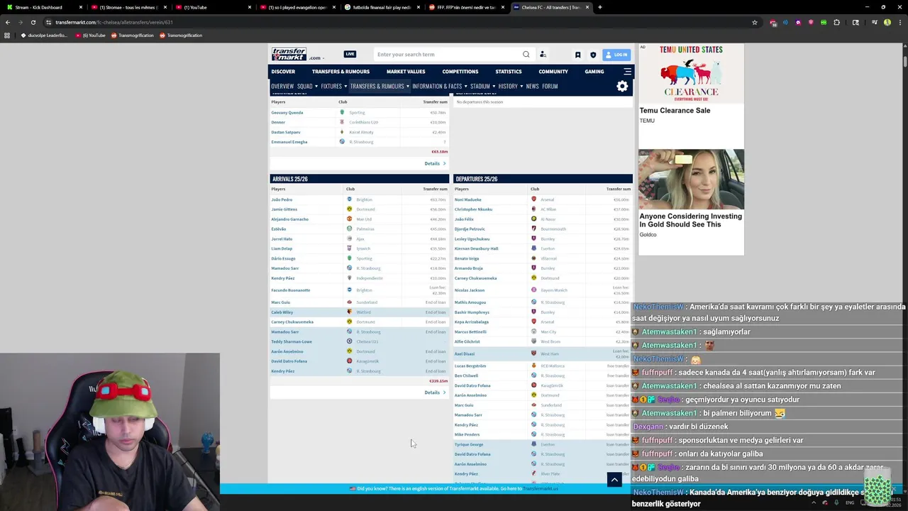Image resolution: width=908 pixels, height=511 pixels.
Task: Click the €339.15m arrivals total
Action: tap(438, 381)
